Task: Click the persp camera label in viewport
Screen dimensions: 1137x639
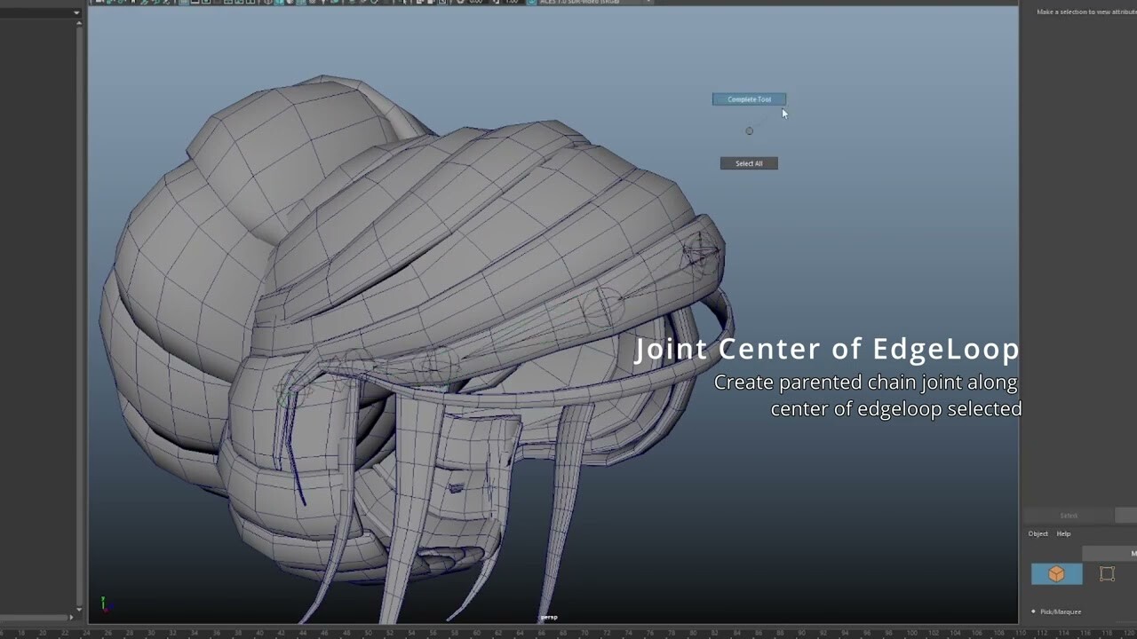Action: [549, 617]
